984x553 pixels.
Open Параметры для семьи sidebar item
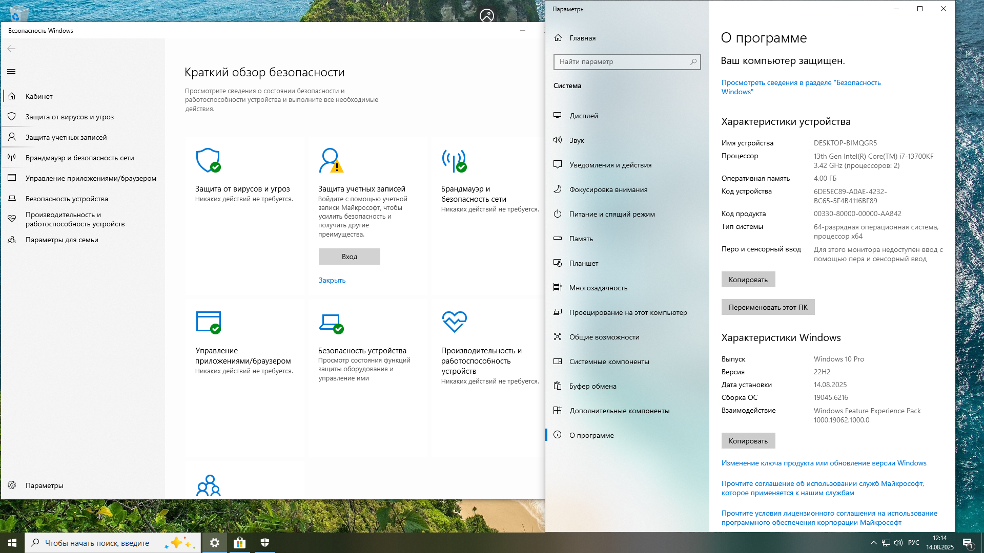[83, 240]
